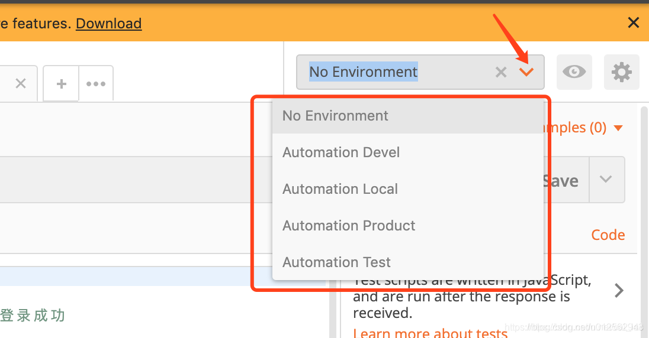Choose the Automation Product environment
Viewport: 649px width, 338px height.
pos(407,226)
